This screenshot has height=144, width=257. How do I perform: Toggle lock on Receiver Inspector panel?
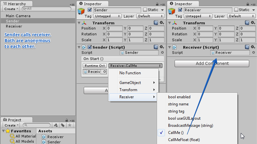coord(248,4)
